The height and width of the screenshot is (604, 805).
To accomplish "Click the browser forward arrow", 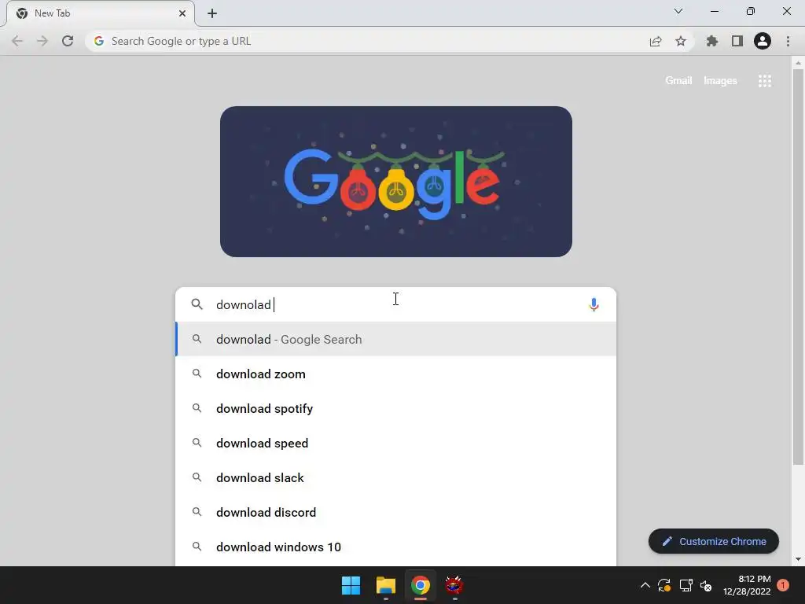I will 42,41.
